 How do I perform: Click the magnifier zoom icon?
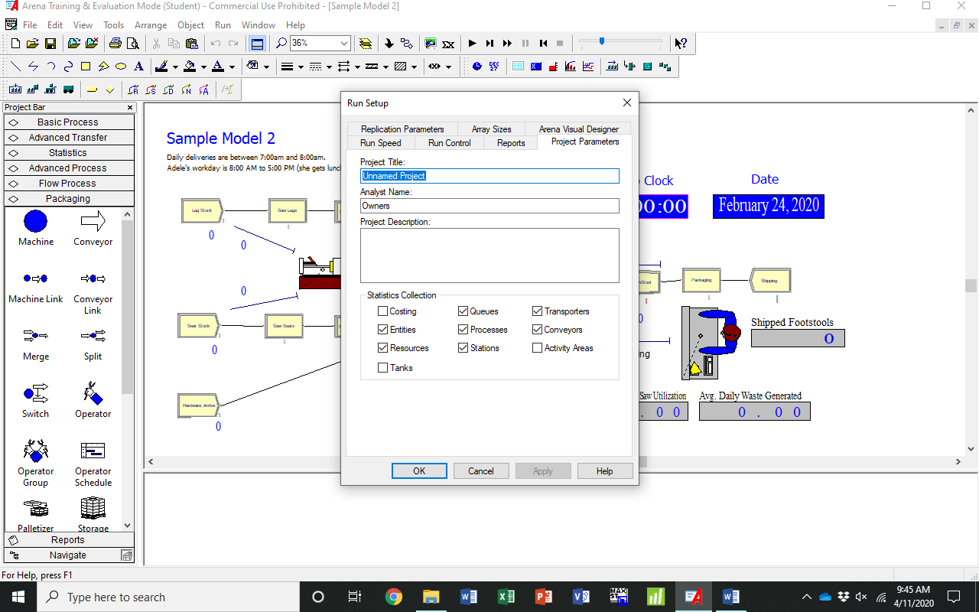tap(281, 44)
